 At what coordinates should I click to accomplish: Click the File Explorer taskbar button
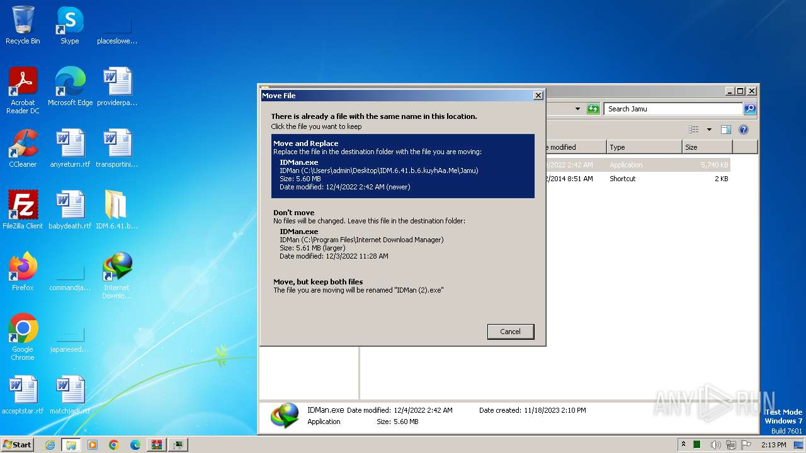pyautogui.click(x=71, y=445)
